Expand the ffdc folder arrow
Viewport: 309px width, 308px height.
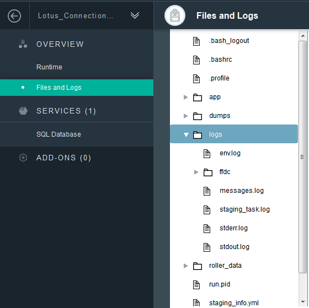click(196, 172)
